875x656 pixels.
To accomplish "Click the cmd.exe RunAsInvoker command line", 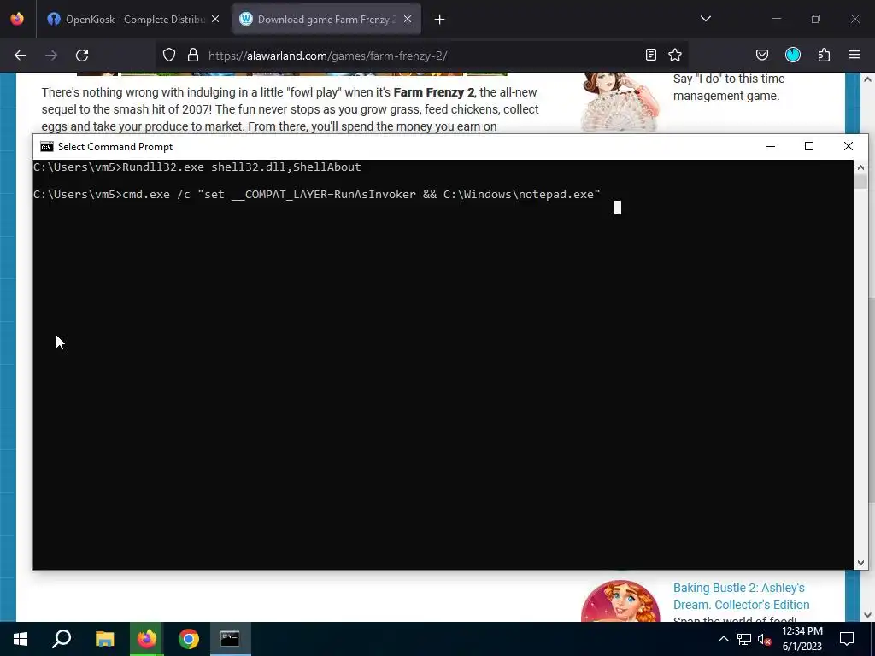I will [317, 195].
